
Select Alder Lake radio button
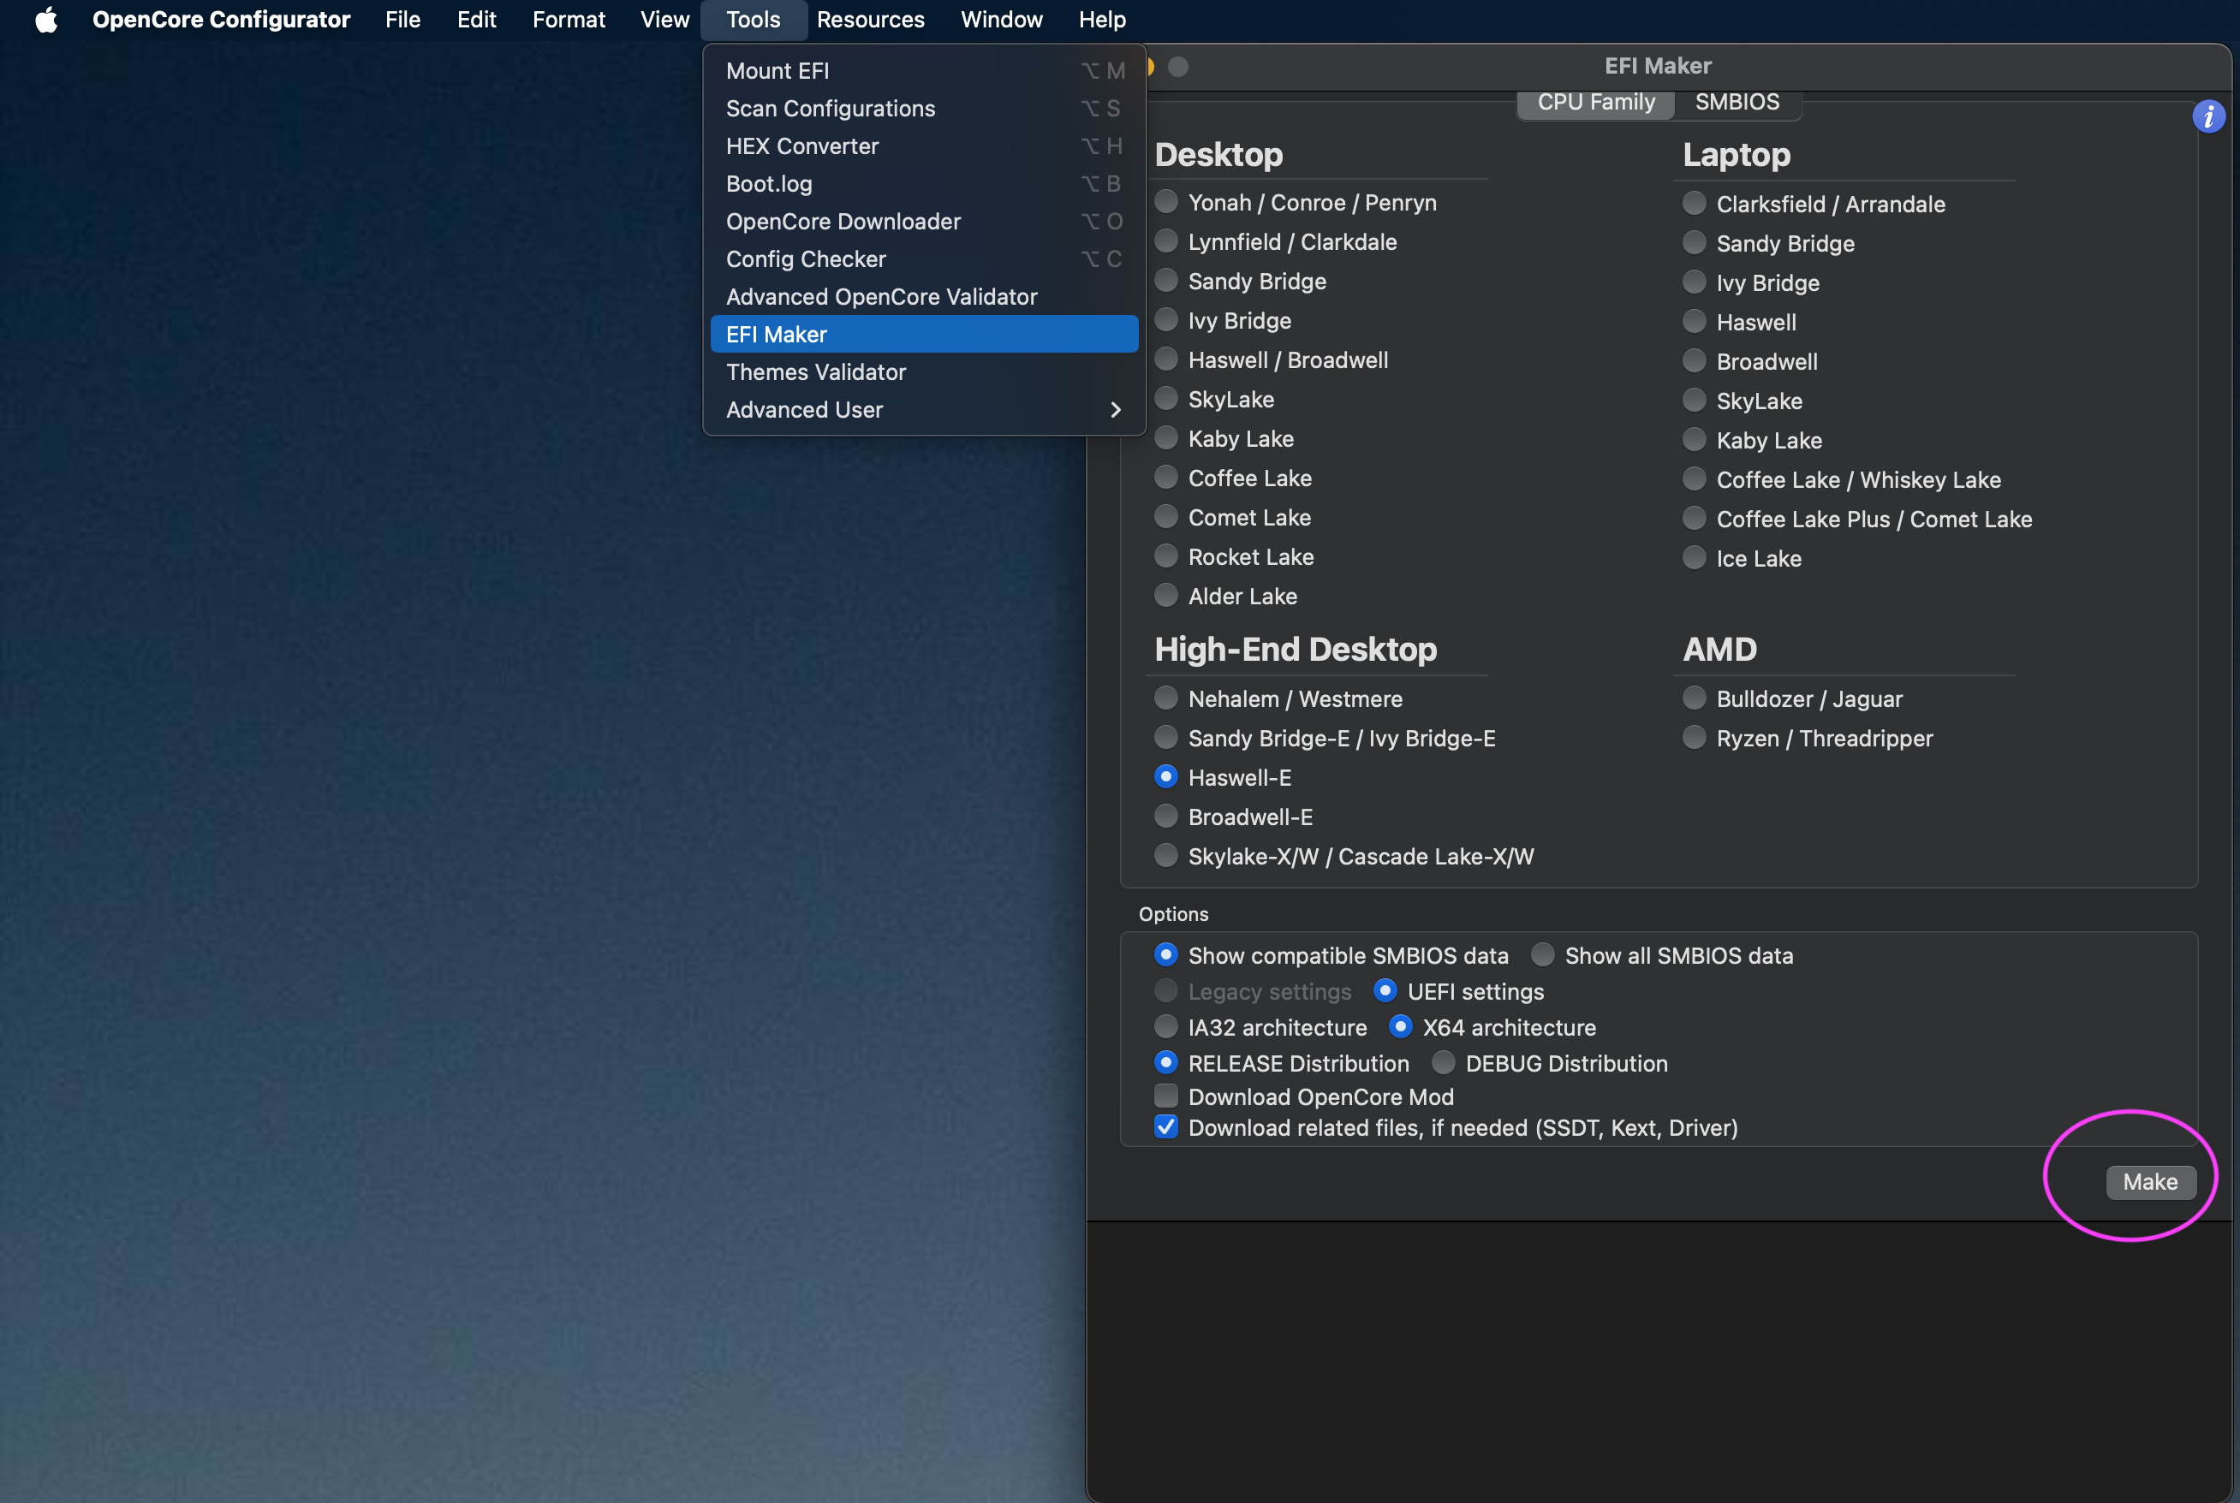(1166, 594)
